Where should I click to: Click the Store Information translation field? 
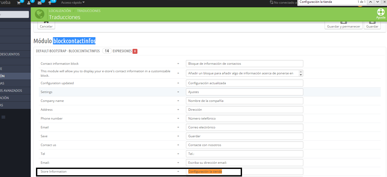click(x=244, y=172)
